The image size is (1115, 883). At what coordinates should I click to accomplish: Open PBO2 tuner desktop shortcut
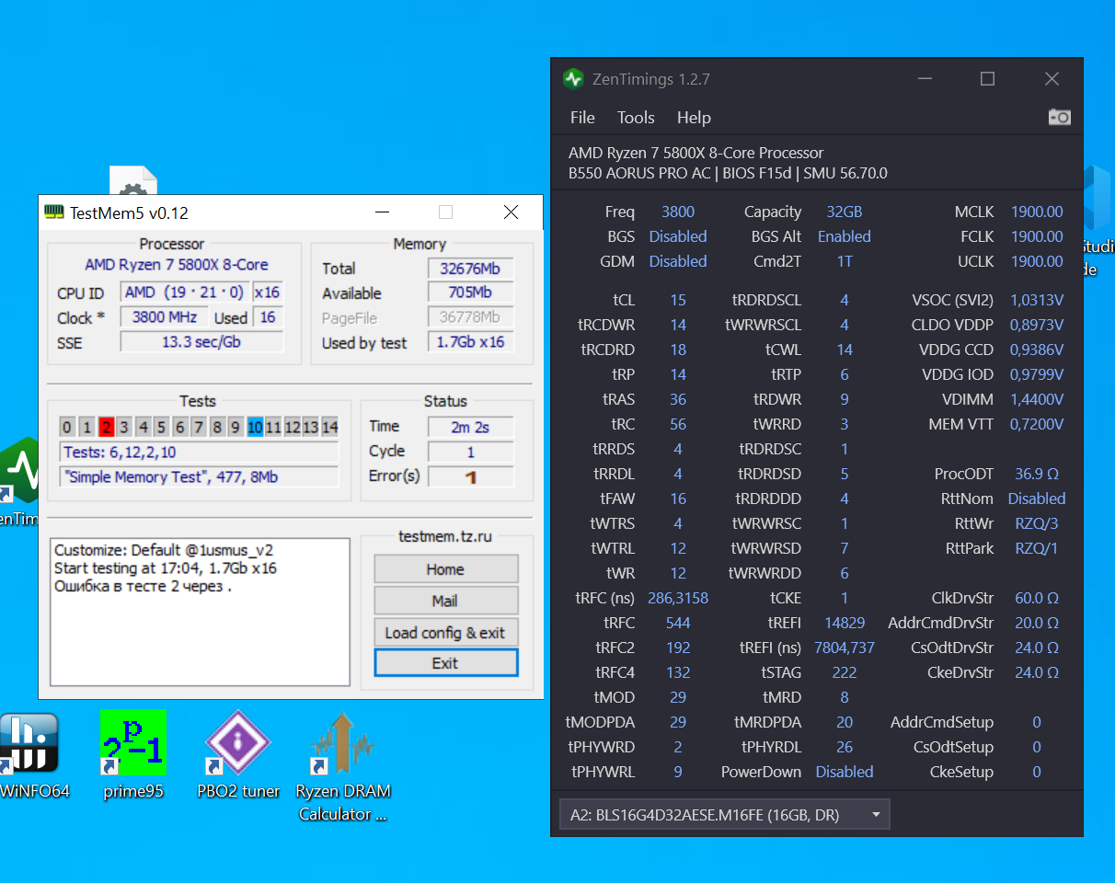pos(238,754)
